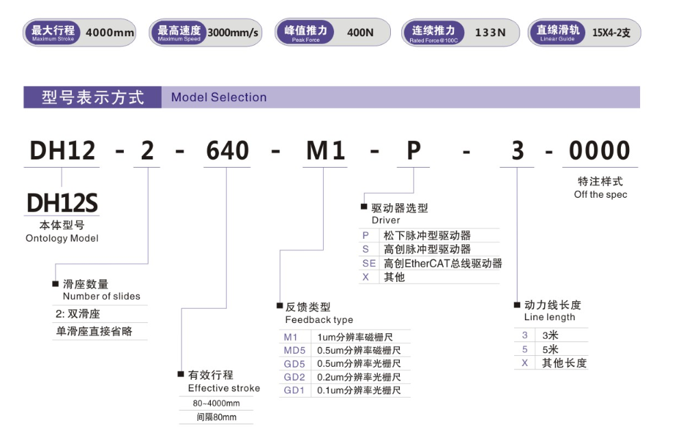Click the GD1 code cell
Viewport: 675px width, 427px height.
coord(294,391)
